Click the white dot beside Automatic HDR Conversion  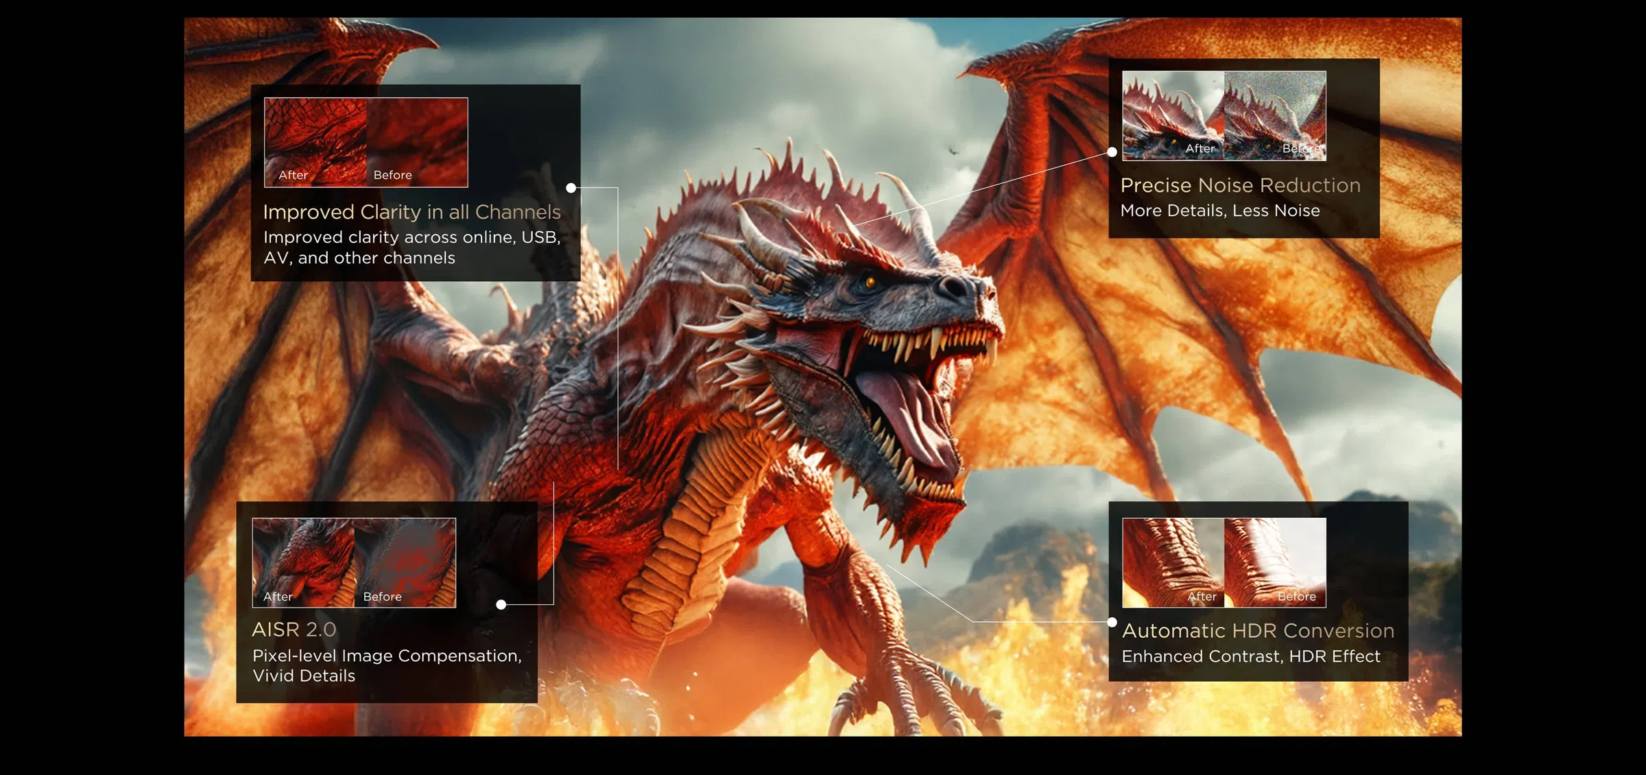point(1112,622)
